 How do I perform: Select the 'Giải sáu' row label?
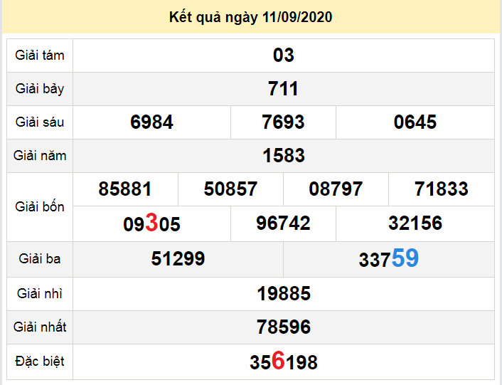[40, 122]
